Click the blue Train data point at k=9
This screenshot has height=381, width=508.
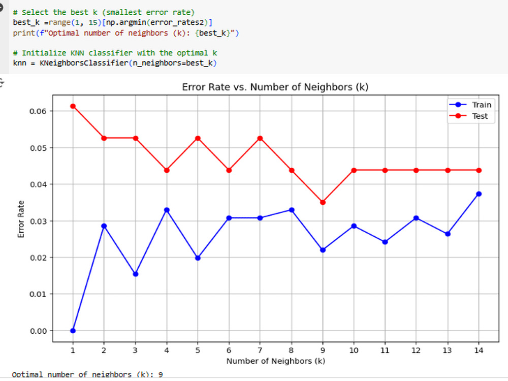coord(323,250)
